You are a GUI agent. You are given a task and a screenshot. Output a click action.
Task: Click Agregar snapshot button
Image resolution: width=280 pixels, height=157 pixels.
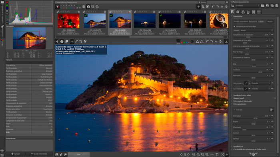click(16, 154)
